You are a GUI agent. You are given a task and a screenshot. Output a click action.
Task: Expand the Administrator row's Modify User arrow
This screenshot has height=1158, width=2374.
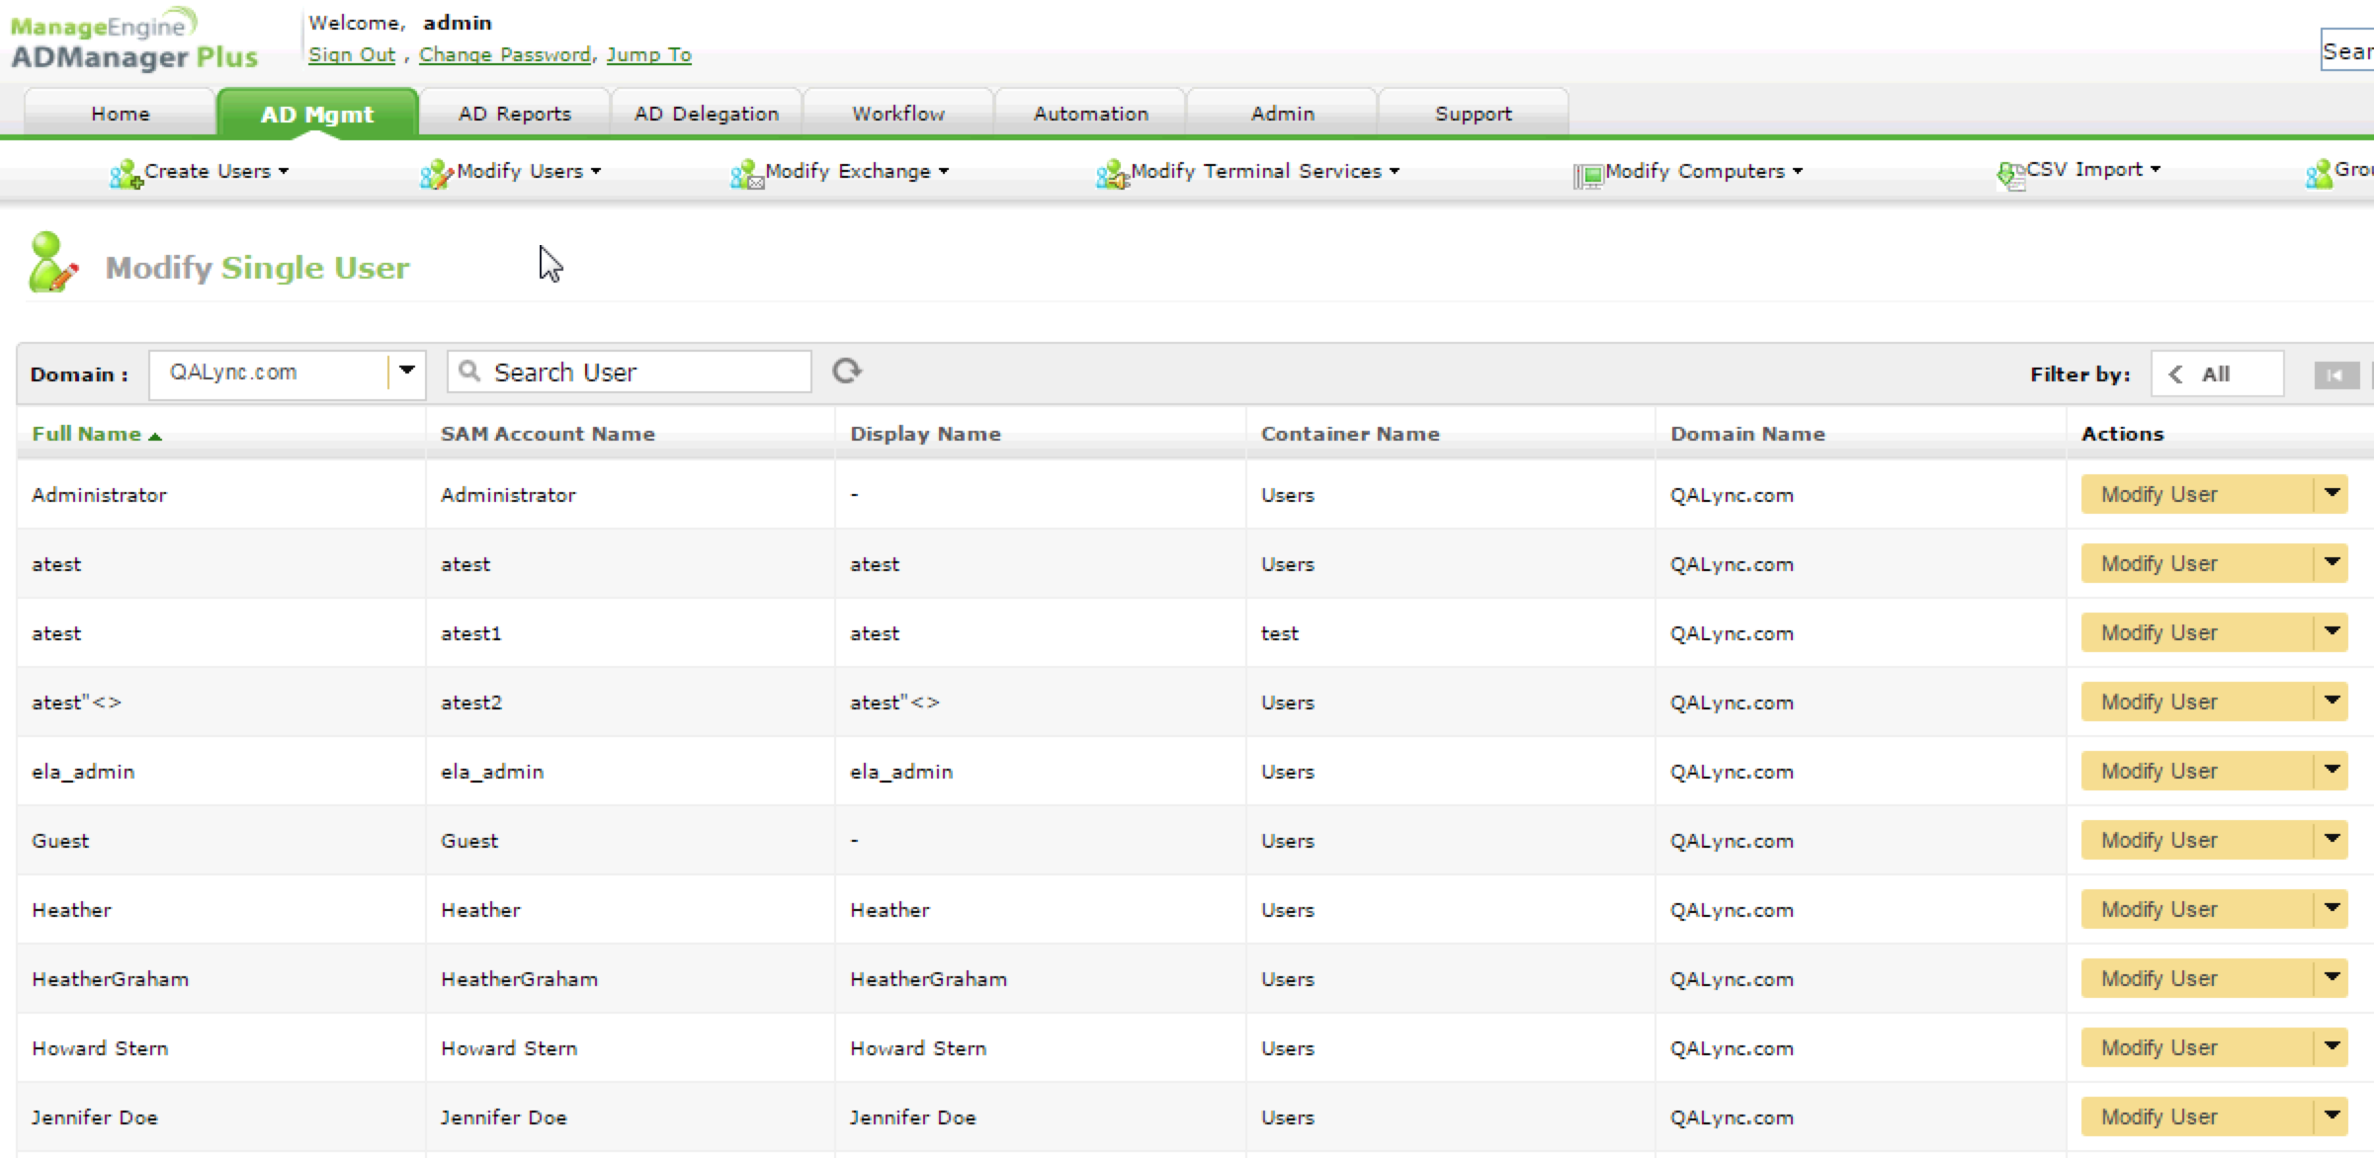[x=2332, y=493]
